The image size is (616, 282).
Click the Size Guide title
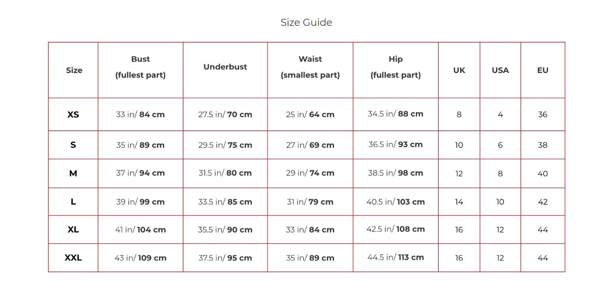coord(306,23)
